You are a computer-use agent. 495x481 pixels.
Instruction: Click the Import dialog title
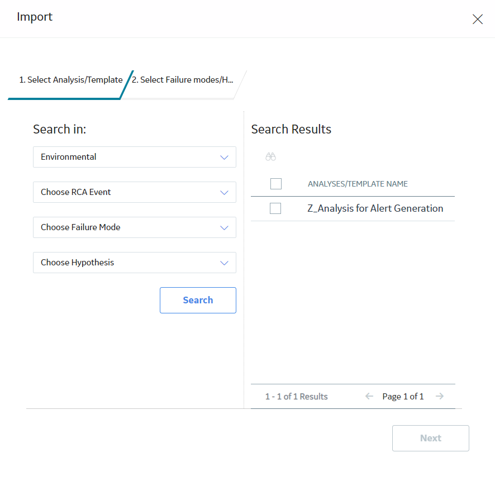pos(35,17)
